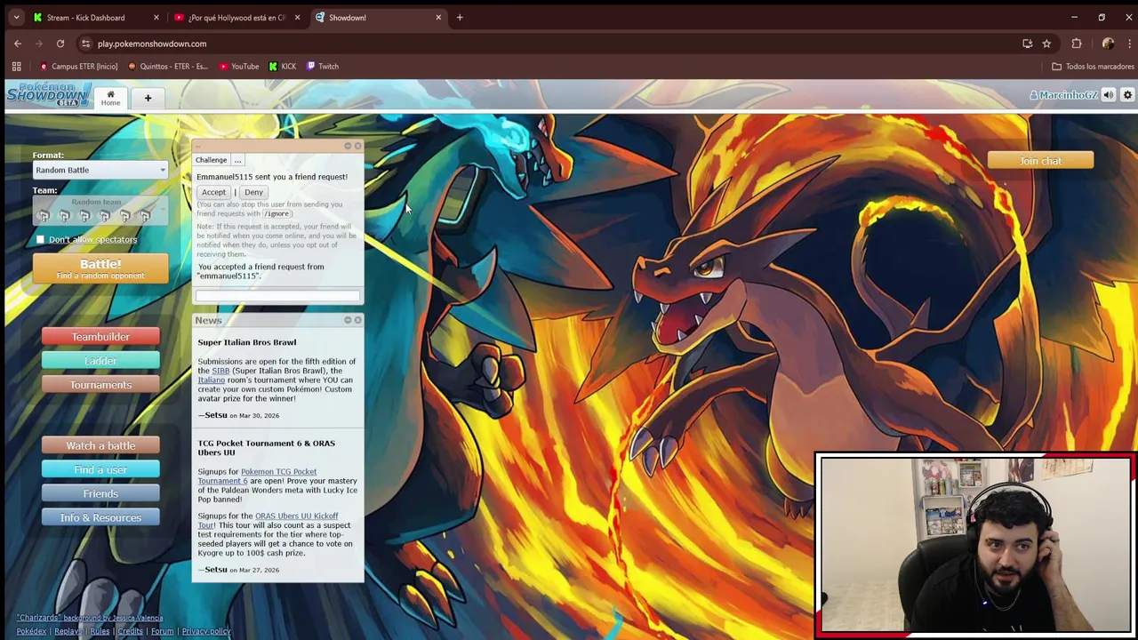Open the Friends list
Viewport: 1138px width, 640px height.
(x=100, y=493)
